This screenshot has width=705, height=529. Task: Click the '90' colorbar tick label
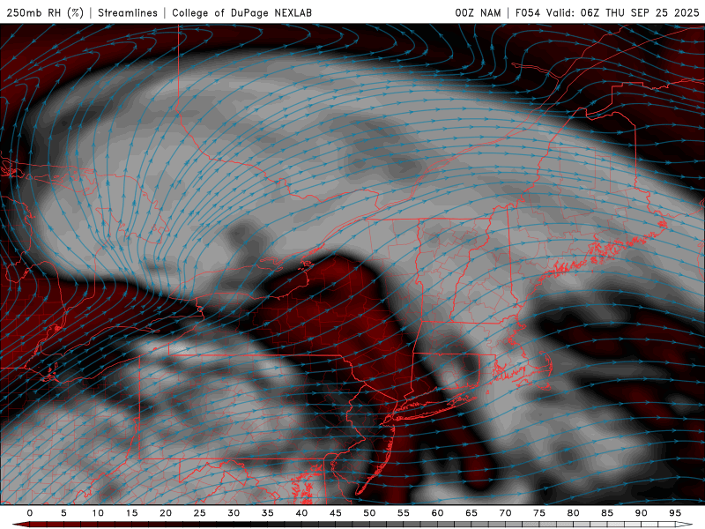641,513
